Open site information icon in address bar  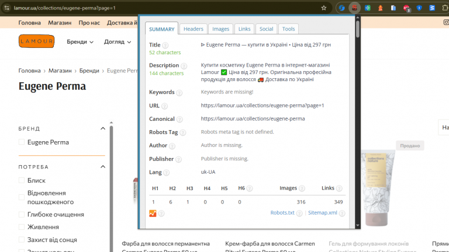[7, 8]
